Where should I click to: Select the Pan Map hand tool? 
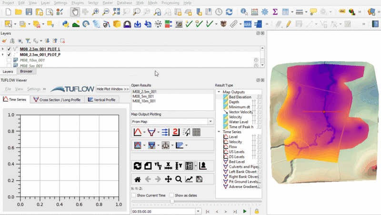click(75, 12)
